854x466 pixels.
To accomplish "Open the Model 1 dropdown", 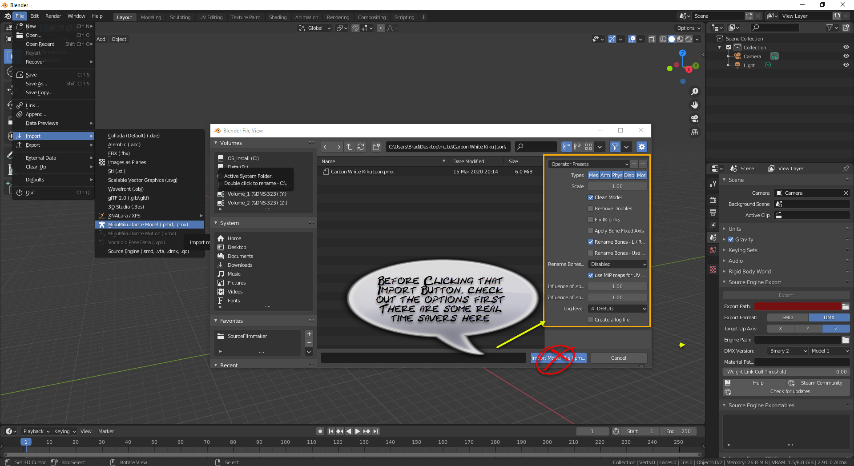I will click(830, 351).
